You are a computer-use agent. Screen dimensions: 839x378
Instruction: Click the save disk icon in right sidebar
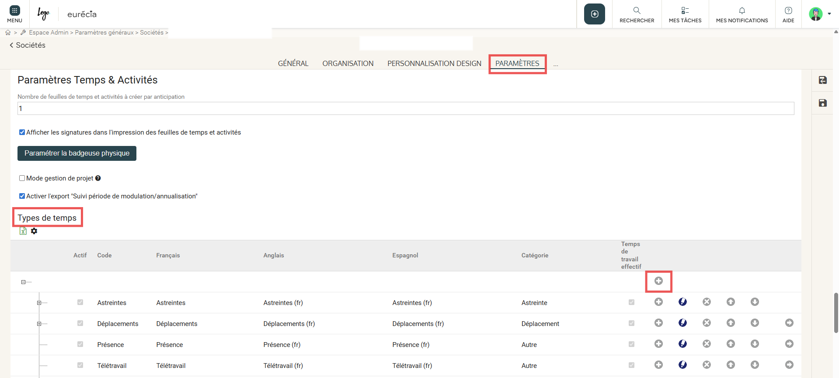822,103
